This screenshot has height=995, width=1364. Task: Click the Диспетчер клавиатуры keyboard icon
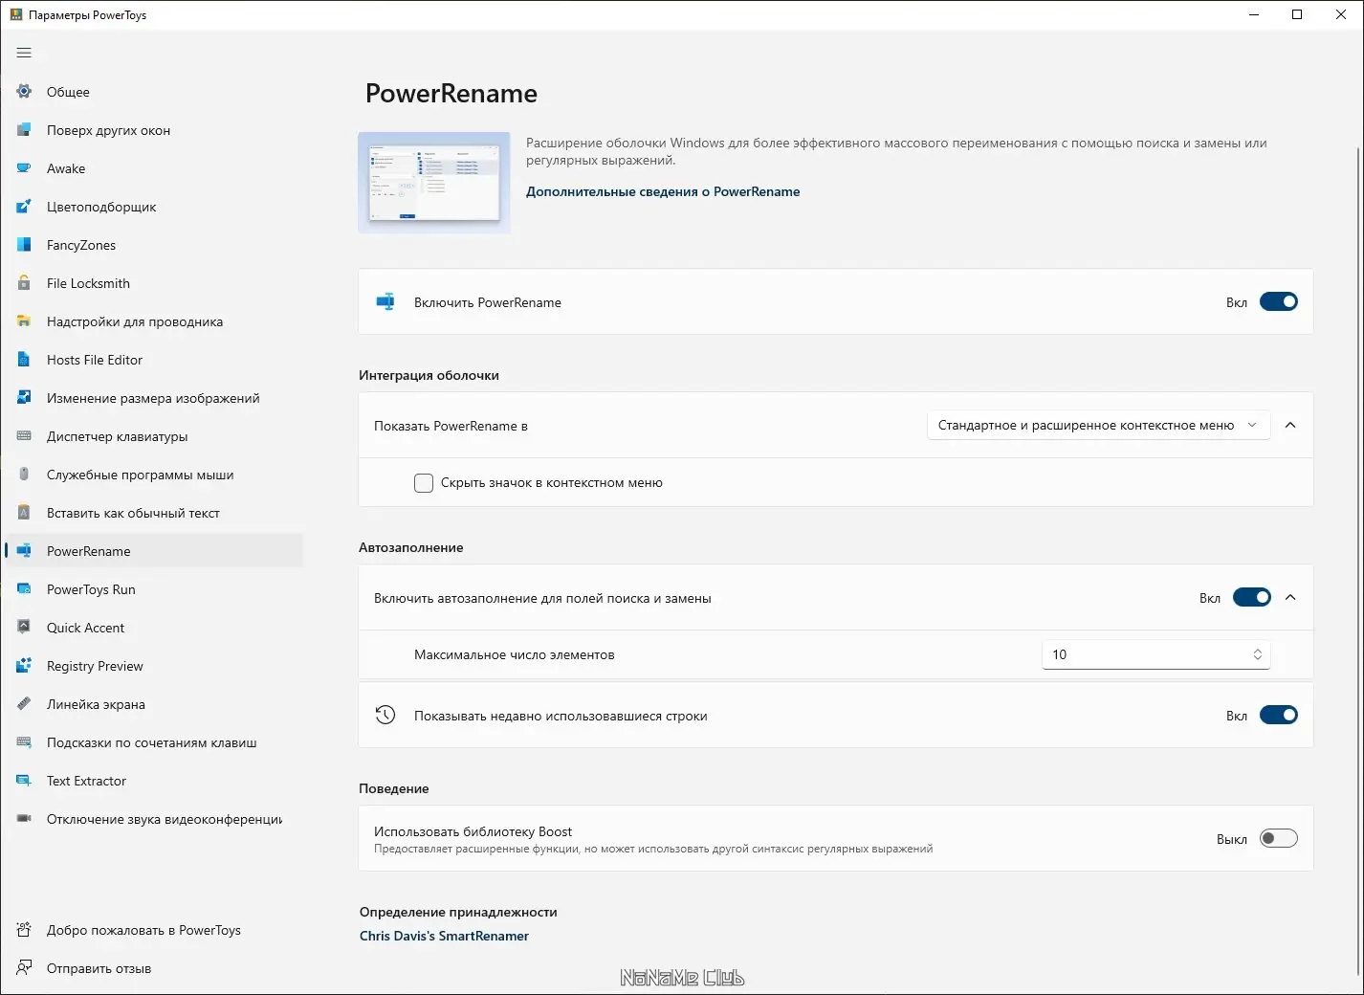24,436
